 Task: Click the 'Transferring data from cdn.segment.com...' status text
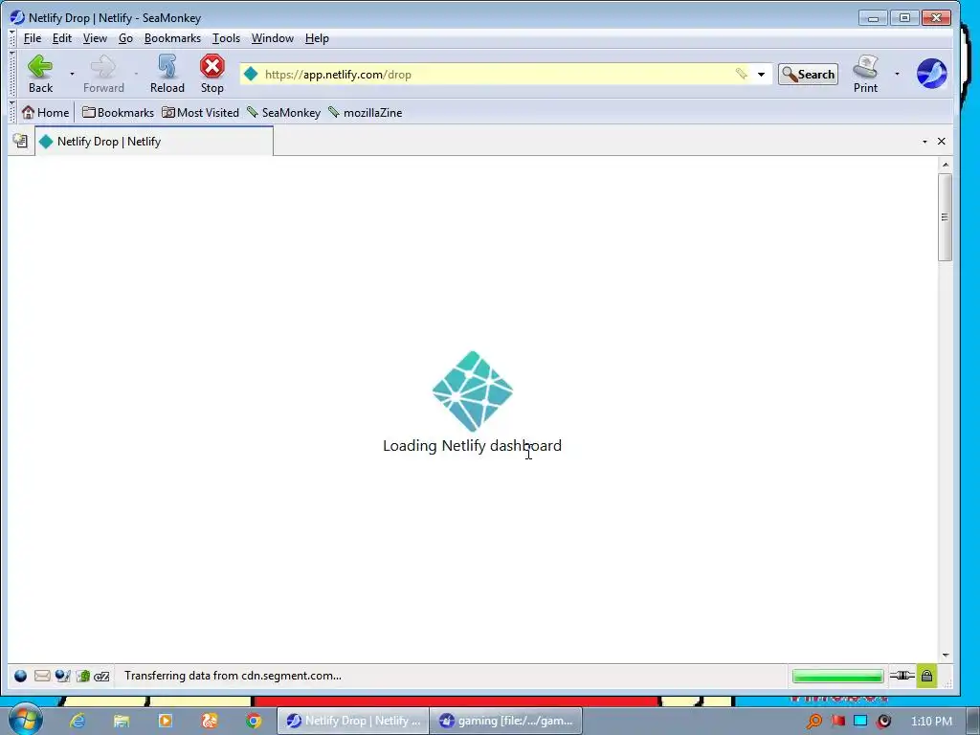click(x=233, y=676)
